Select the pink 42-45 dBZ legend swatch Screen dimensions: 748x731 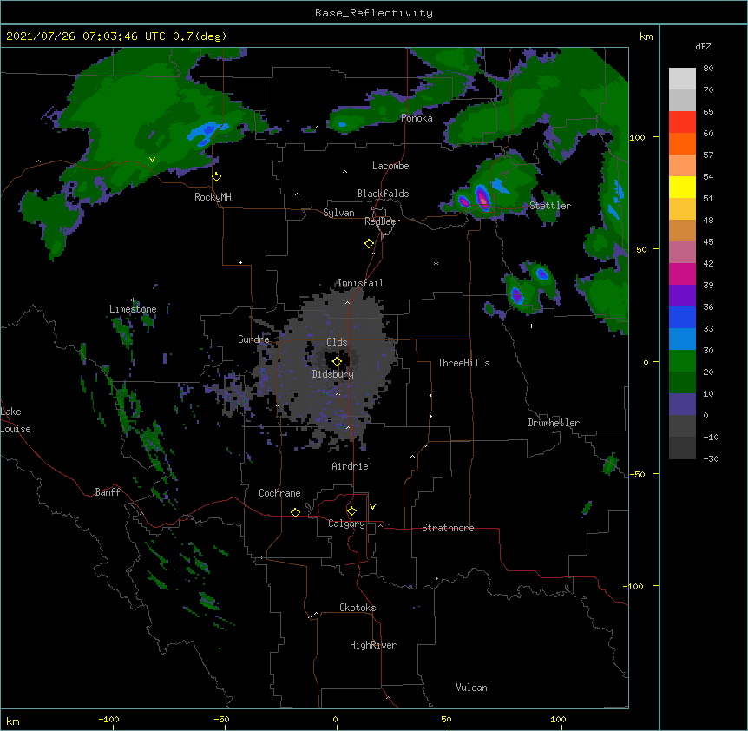682,253
